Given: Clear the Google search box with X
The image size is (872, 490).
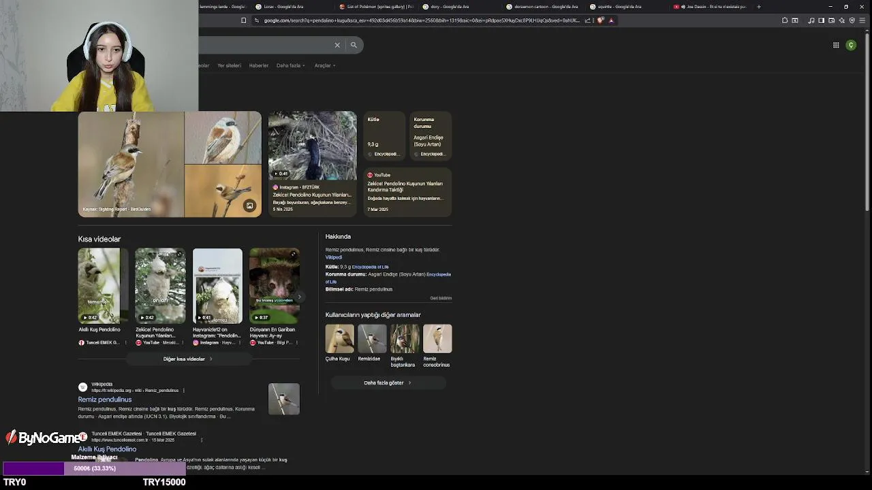Looking at the screenshot, I should (337, 45).
